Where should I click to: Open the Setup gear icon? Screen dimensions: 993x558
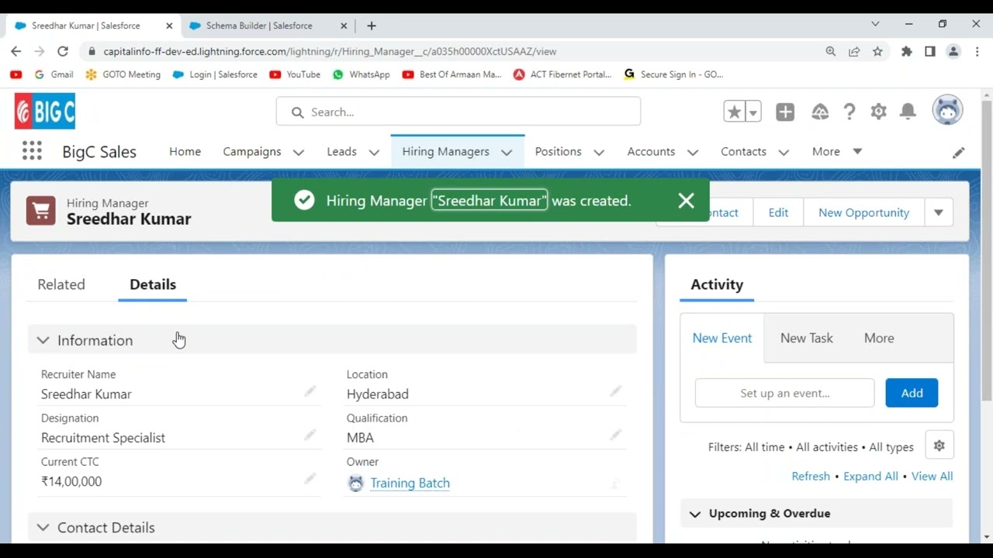[878, 112]
